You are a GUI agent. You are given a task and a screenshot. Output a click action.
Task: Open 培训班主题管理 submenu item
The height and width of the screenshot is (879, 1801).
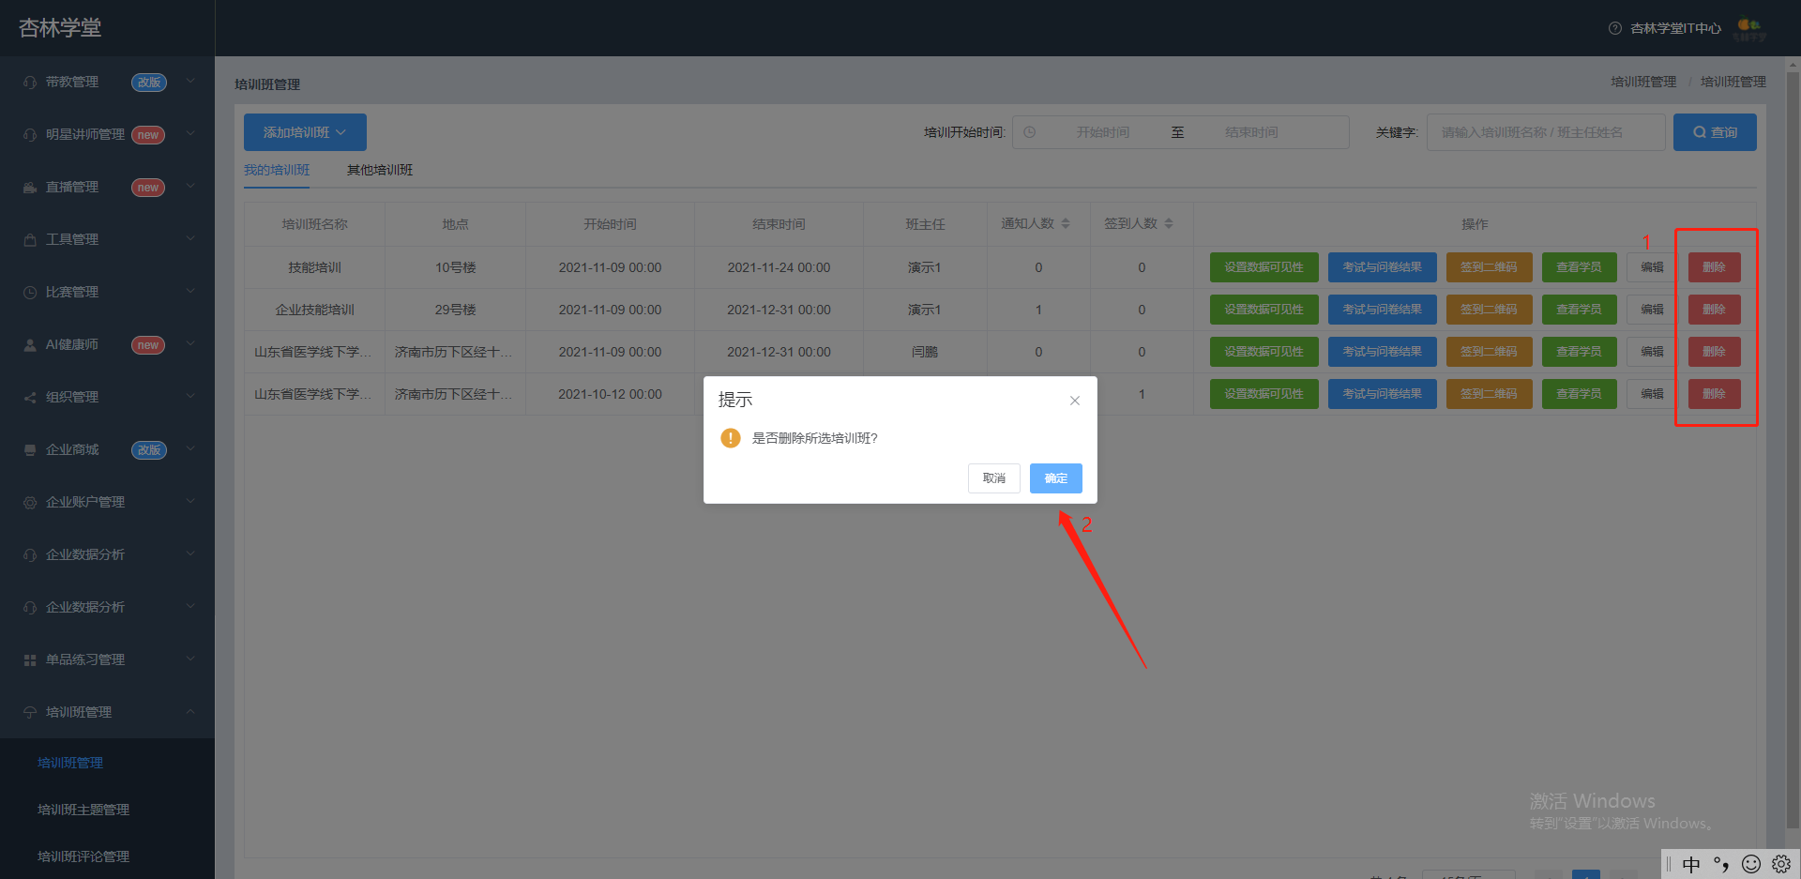coord(83,810)
